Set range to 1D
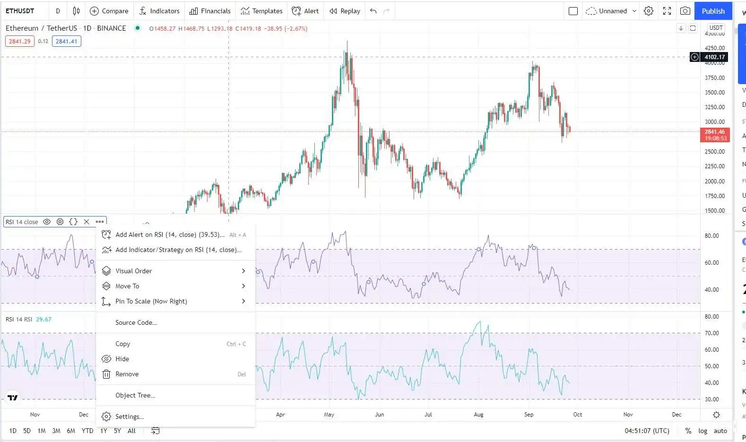746x442 pixels. (x=13, y=431)
